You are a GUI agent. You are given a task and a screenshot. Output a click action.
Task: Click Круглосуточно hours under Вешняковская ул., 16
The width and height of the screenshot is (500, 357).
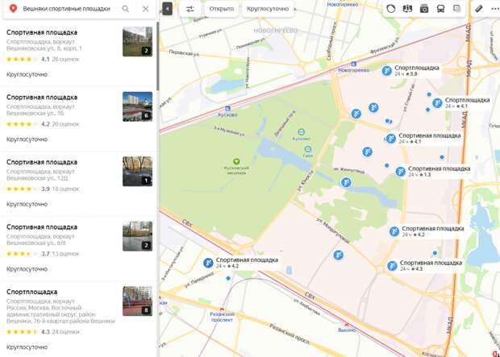(x=27, y=139)
